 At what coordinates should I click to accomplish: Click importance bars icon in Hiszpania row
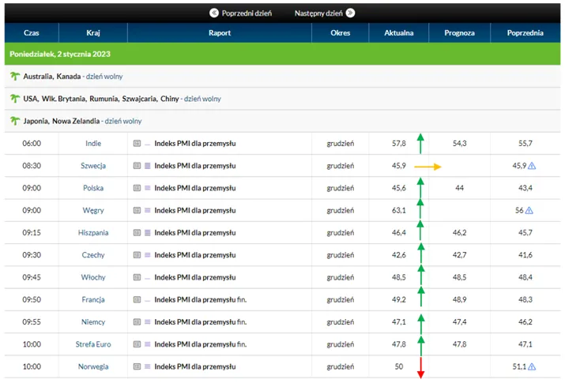(148, 232)
